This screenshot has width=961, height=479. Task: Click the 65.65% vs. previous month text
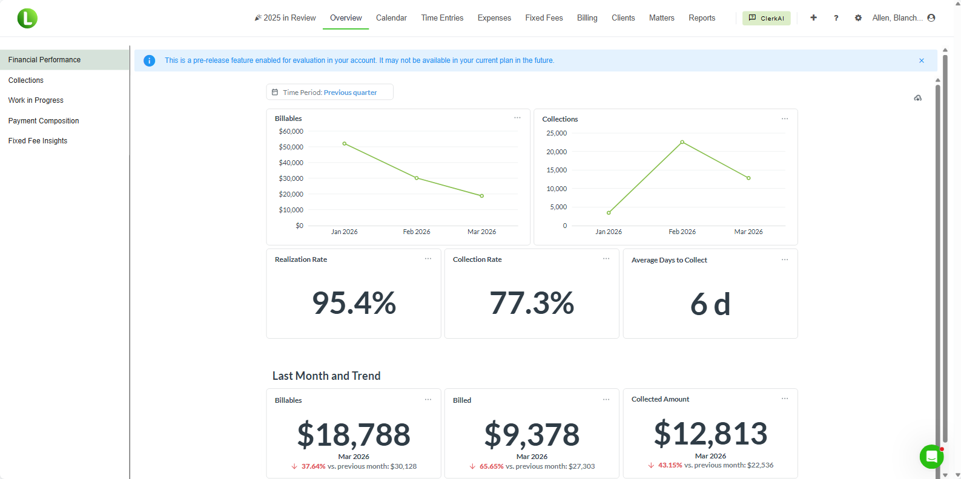click(x=537, y=466)
